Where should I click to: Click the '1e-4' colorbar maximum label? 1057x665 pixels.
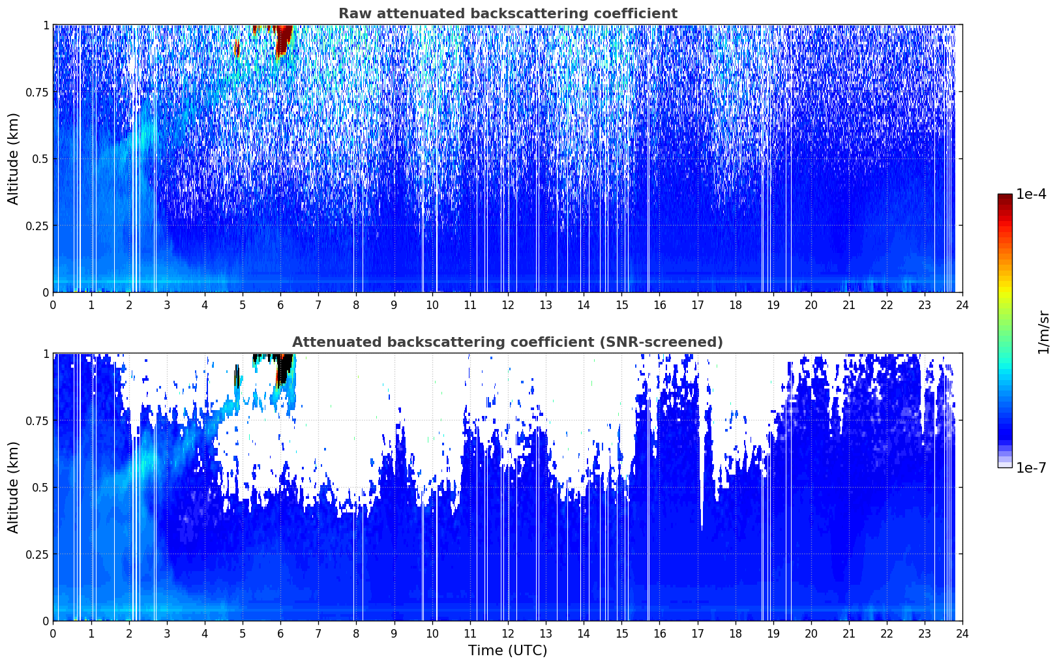coord(1031,194)
